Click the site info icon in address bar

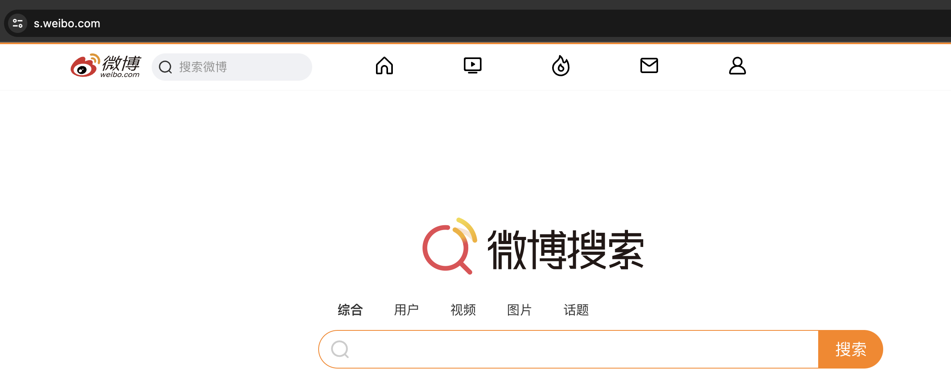pyautogui.click(x=18, y=23)
